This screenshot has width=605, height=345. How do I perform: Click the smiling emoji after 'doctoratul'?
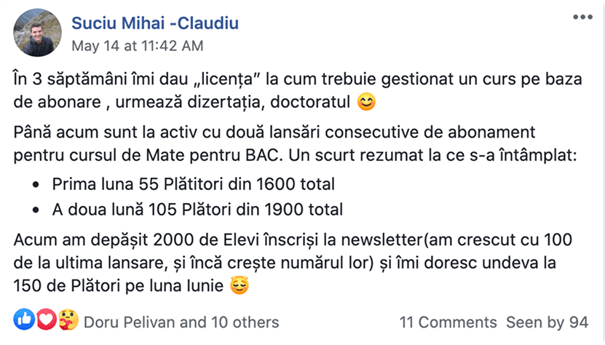pyautogui.click(x=366, y=103)
